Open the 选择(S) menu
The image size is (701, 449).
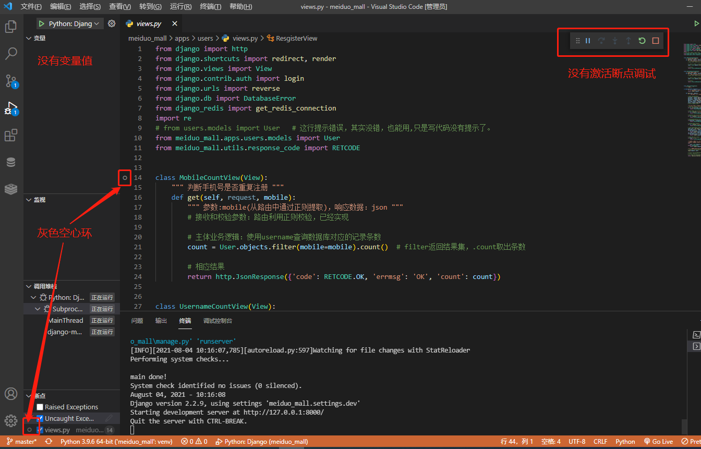pyautogui.click(x=90, y=7)
